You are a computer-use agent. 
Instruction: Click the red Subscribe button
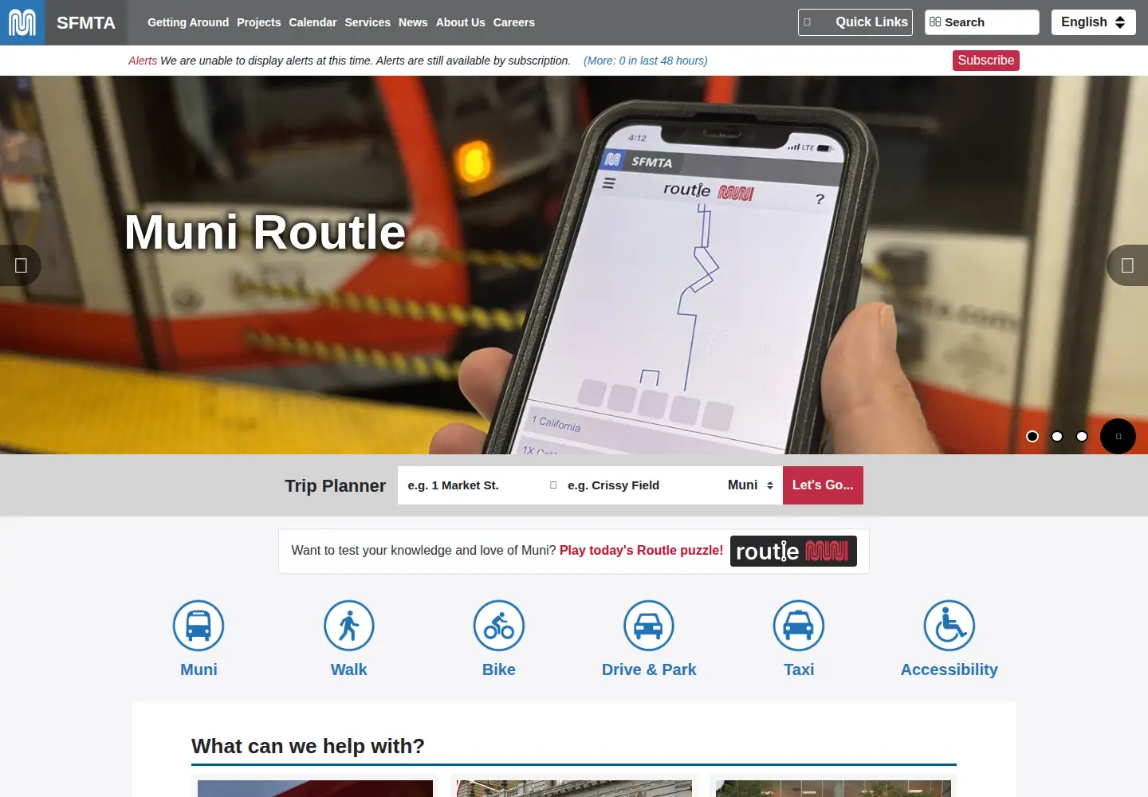(986, 61)
